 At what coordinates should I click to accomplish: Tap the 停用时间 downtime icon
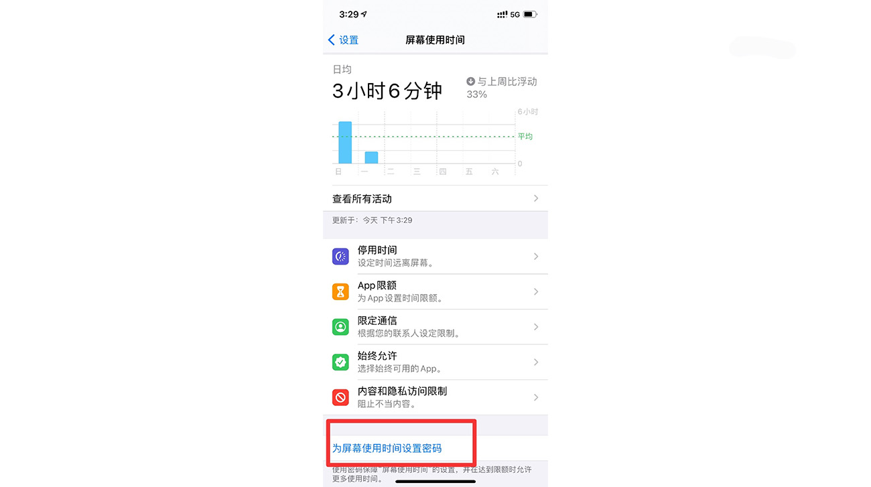[340, 256]
